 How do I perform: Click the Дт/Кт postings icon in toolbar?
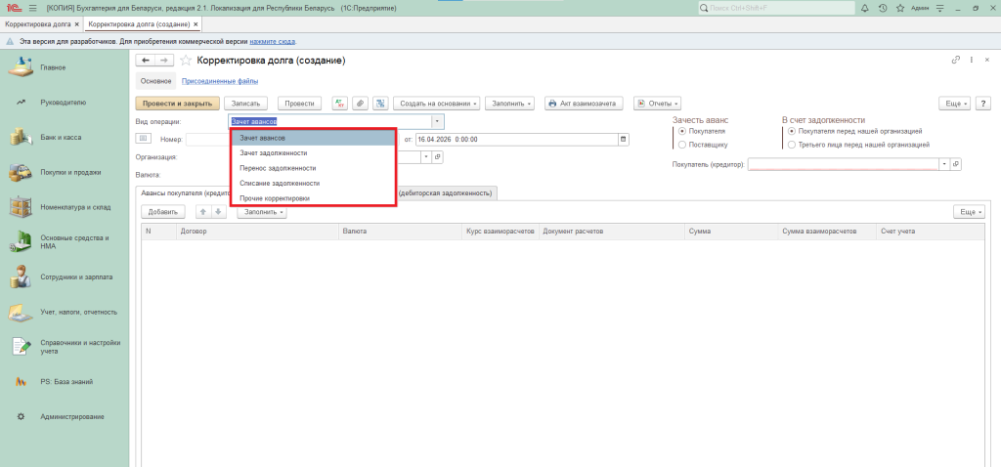[340, 103]
